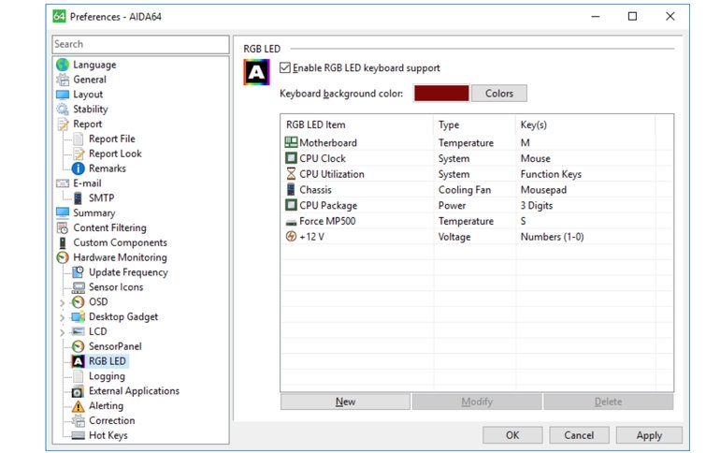Open the Summary preferences page
720x453 pixels.
(x=94, y=212)
